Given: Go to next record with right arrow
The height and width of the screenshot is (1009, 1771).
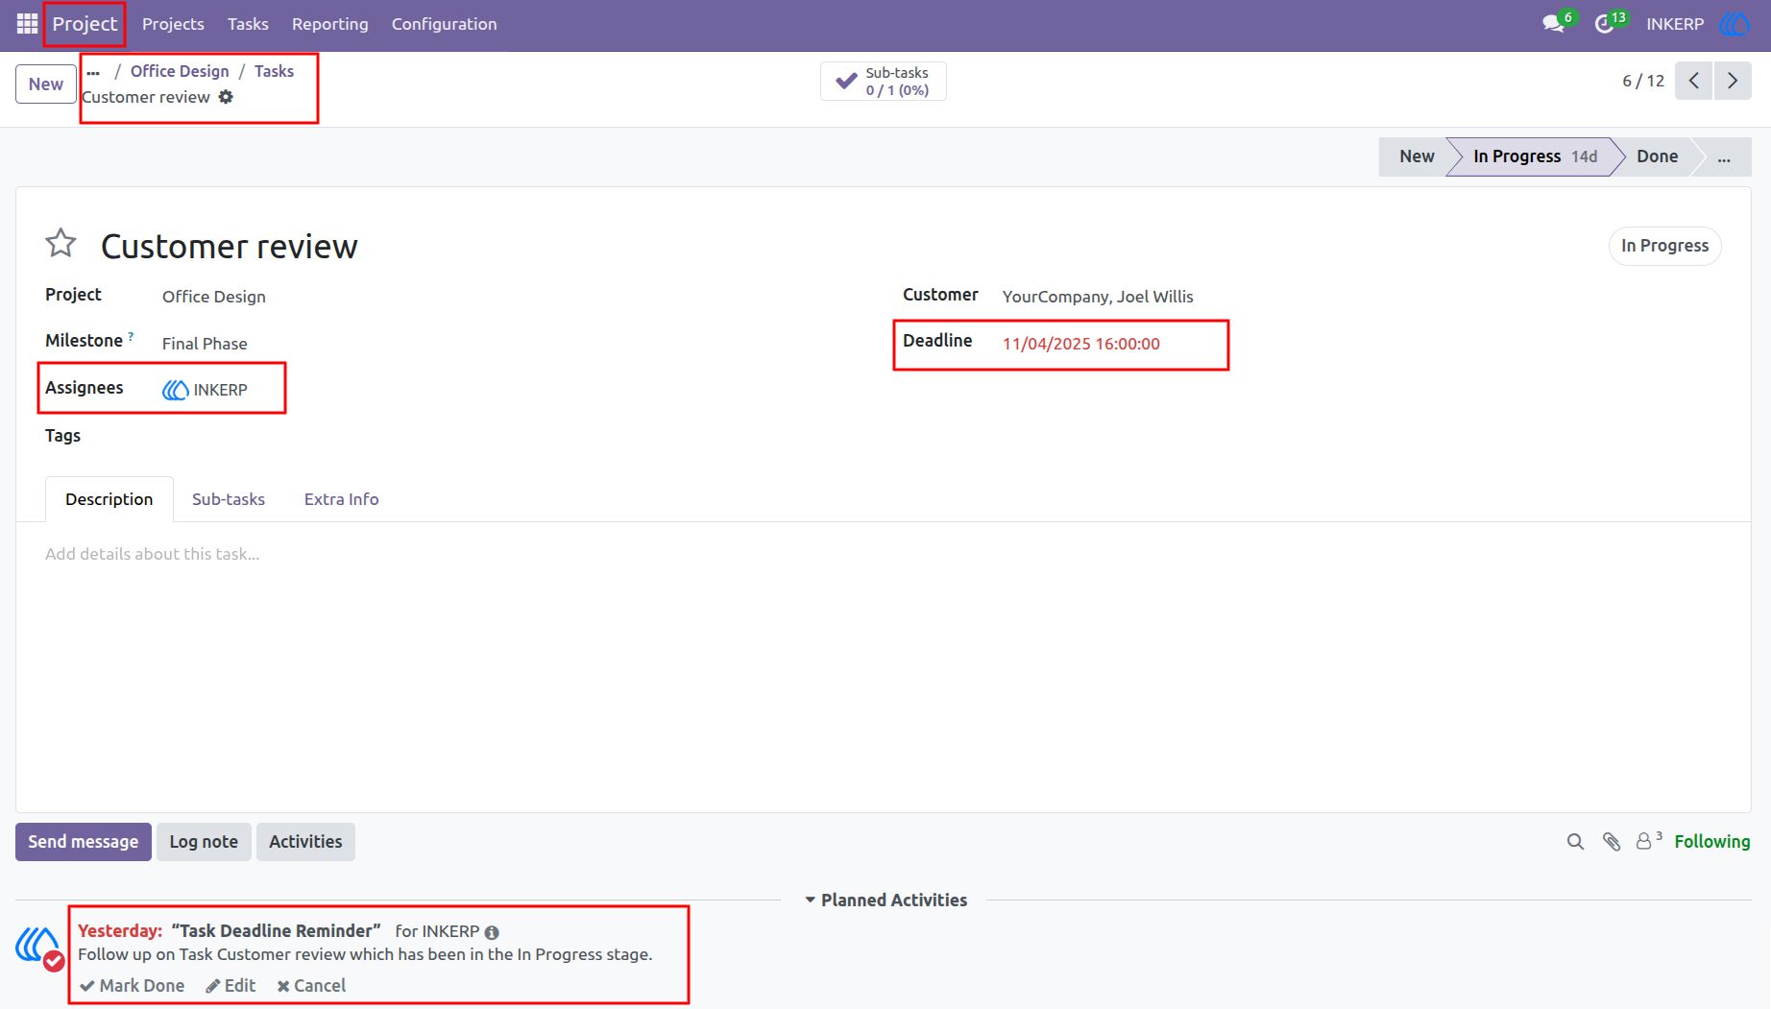Looking at the screenshot, I should (x=1733, y=81).
